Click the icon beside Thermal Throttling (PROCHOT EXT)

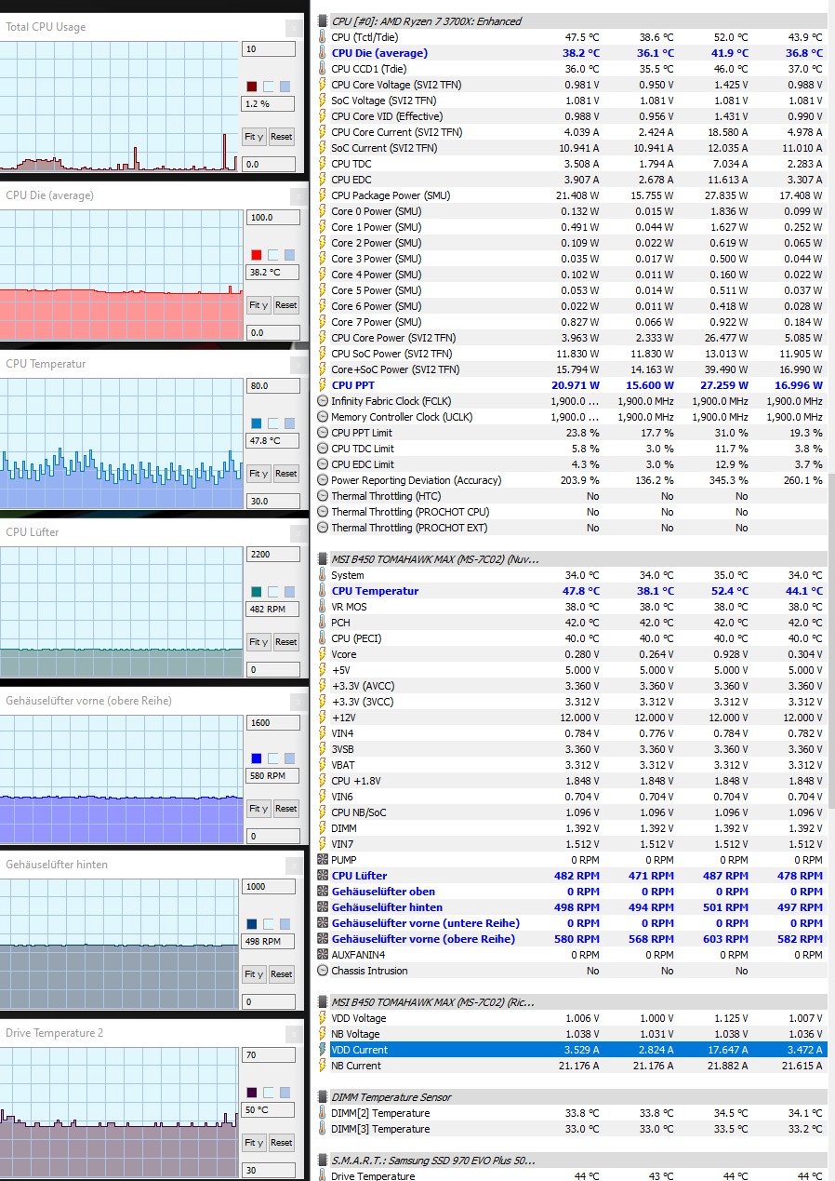pos(323,528)
